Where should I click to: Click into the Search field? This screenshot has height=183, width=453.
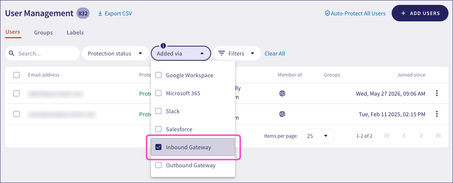point(43,53)
